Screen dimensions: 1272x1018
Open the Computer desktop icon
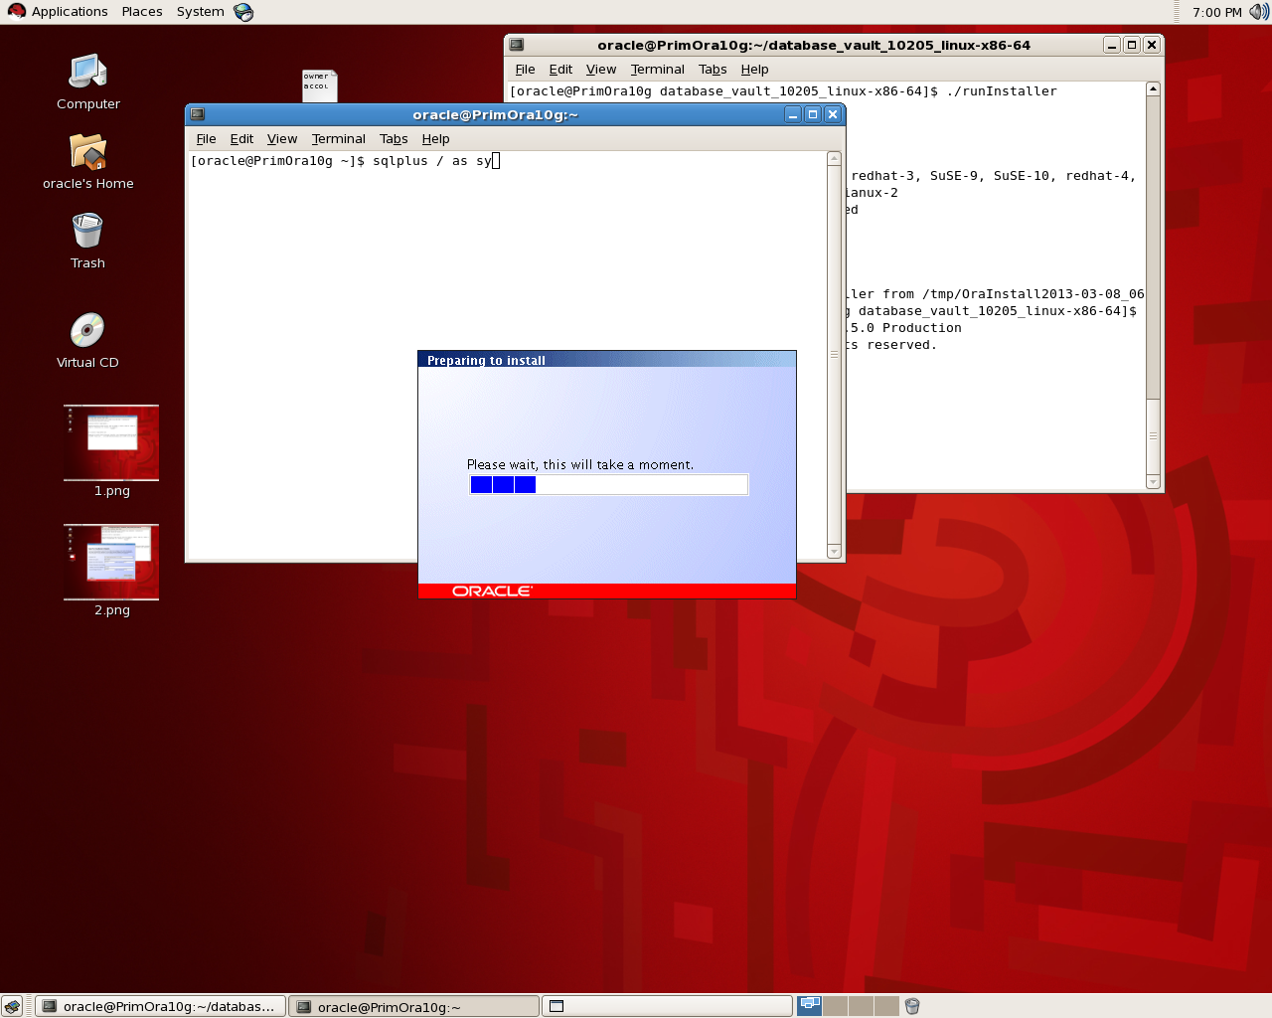tap(87, 74)
